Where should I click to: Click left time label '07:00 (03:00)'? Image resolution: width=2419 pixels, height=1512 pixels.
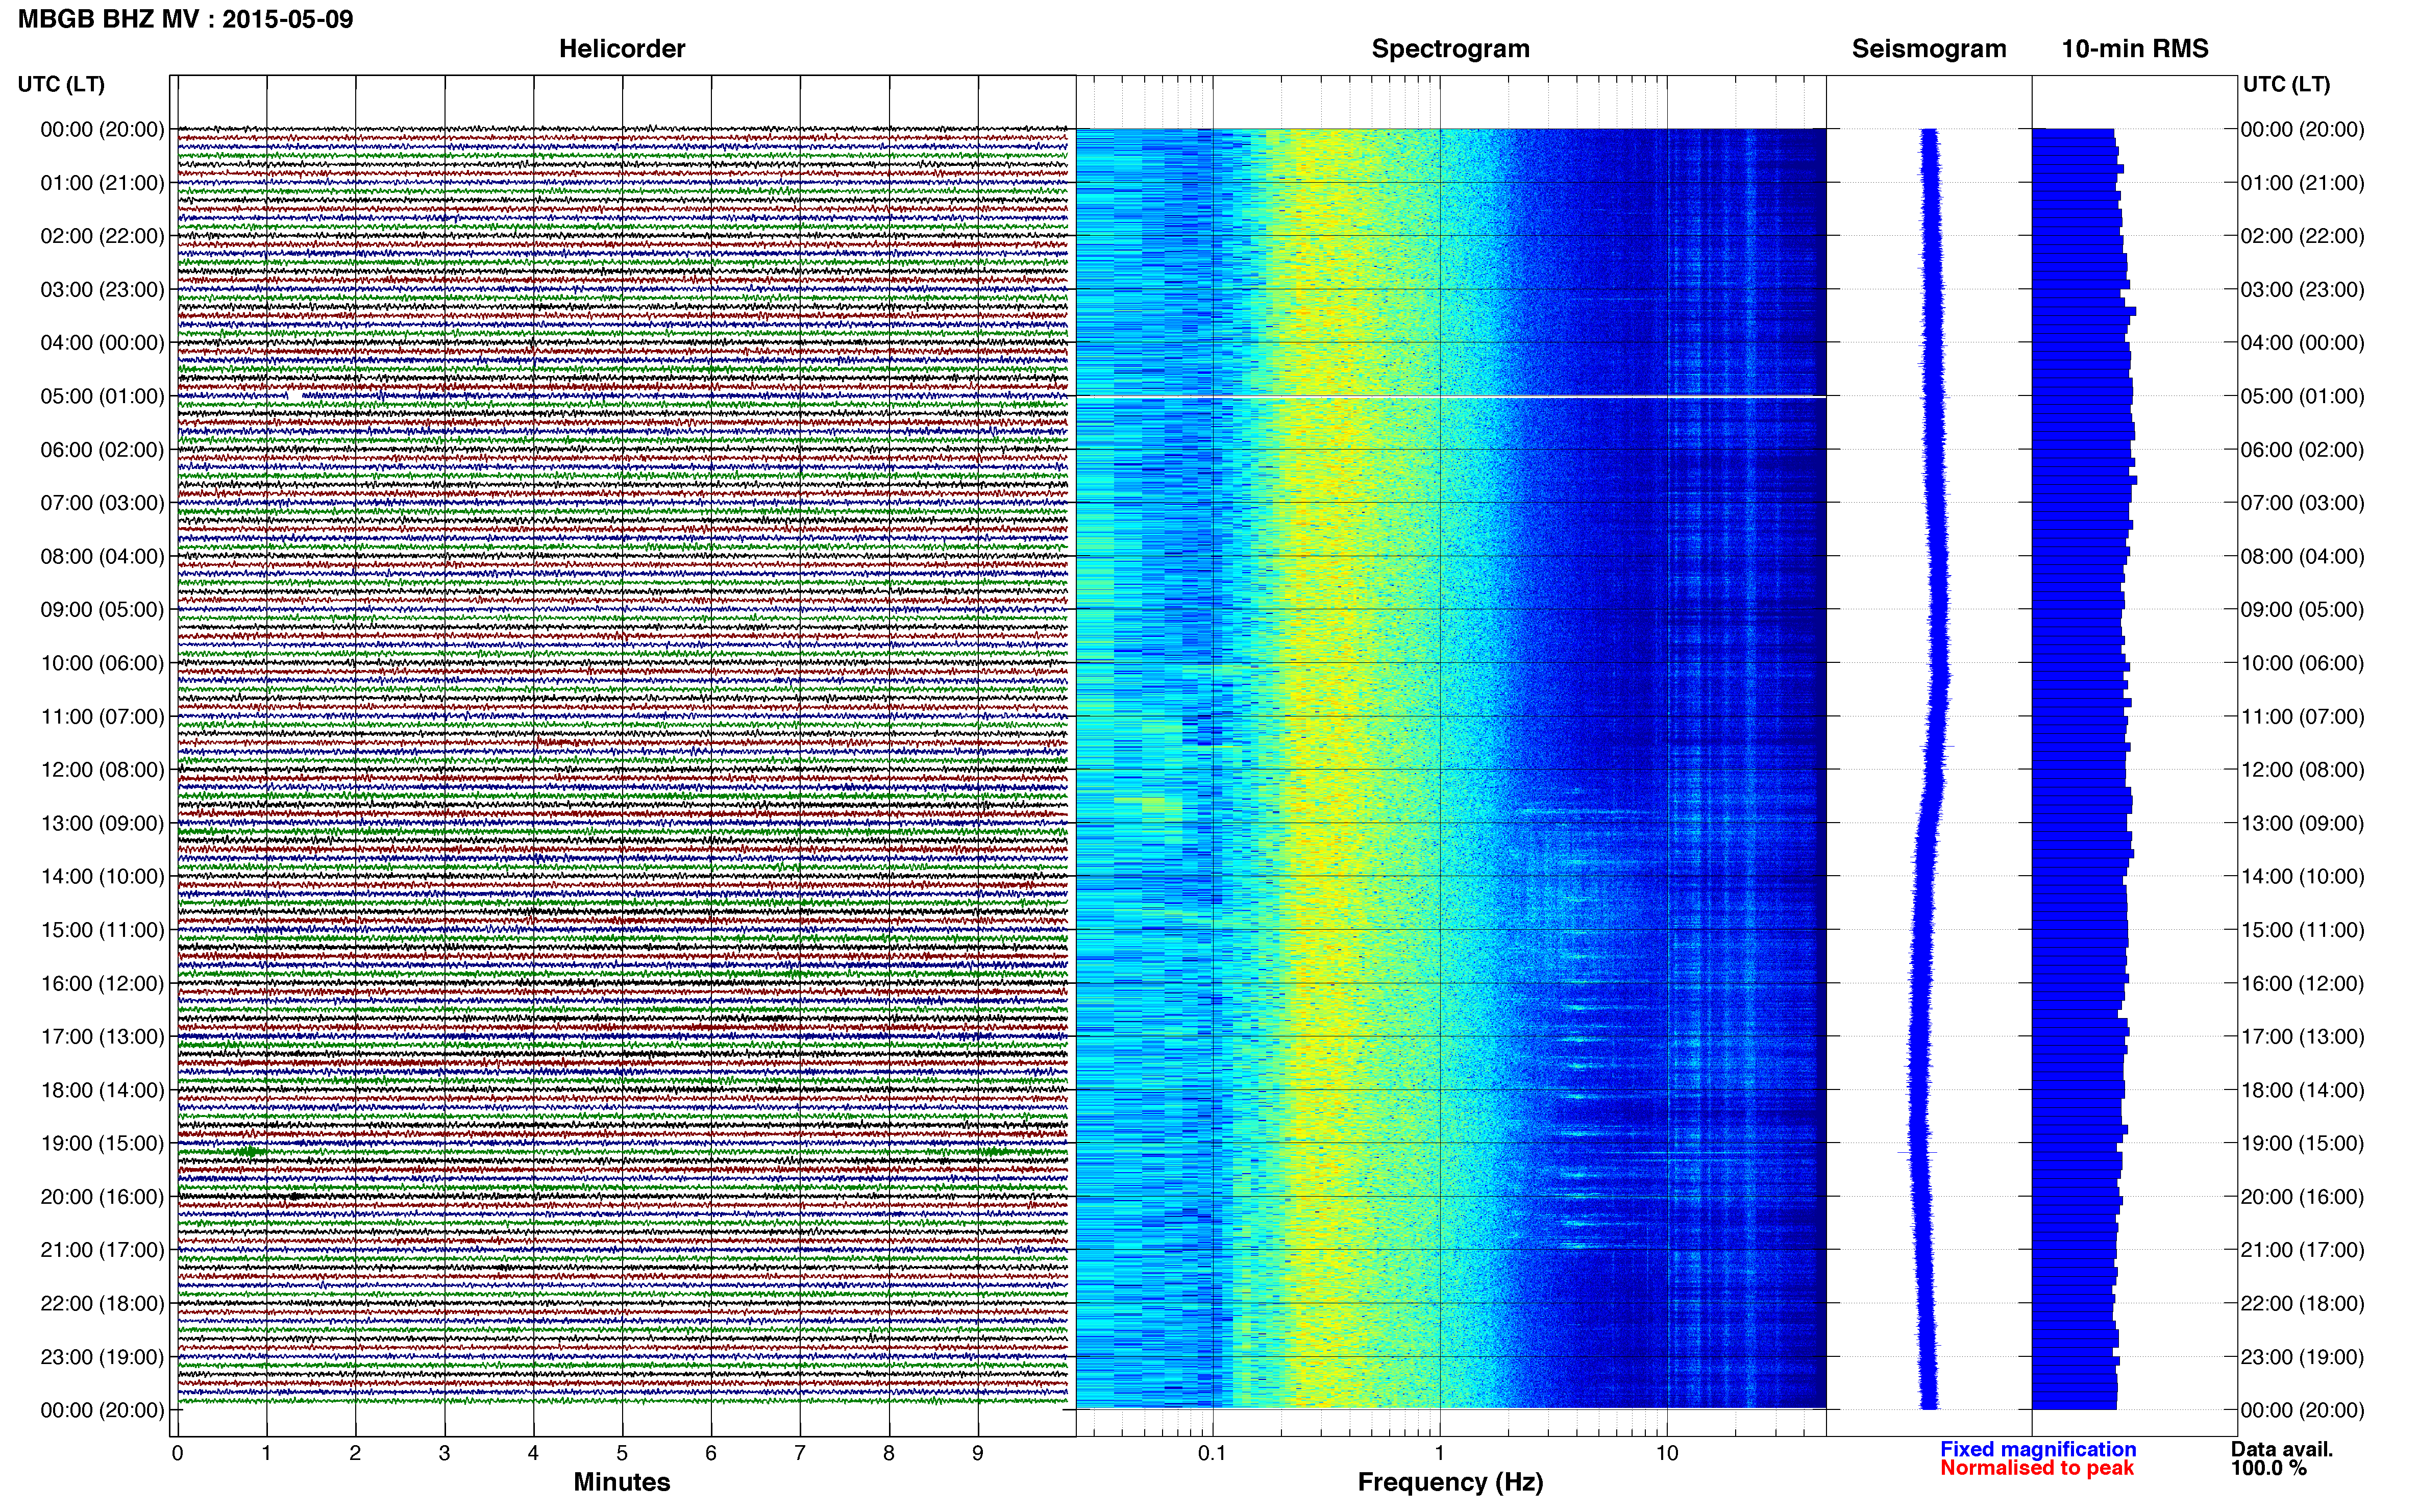[x=102, y=503]
